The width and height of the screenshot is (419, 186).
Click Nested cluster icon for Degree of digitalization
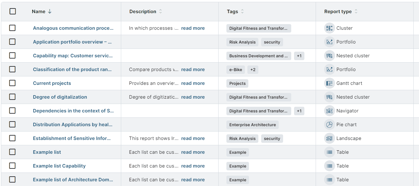[329, 97]
